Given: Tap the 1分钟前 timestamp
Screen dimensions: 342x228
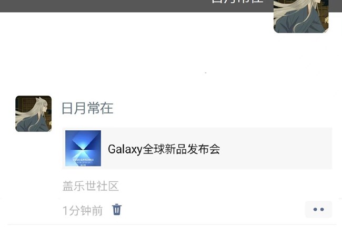Looking at the screenshot, I should (83, 210).
